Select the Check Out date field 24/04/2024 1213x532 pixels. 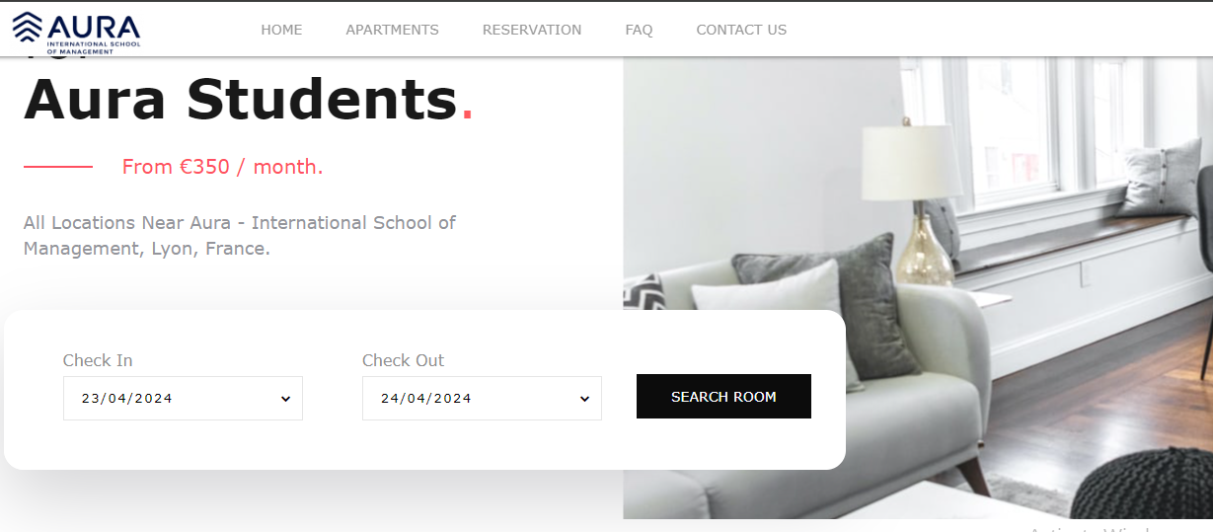(x=482, y=398)
